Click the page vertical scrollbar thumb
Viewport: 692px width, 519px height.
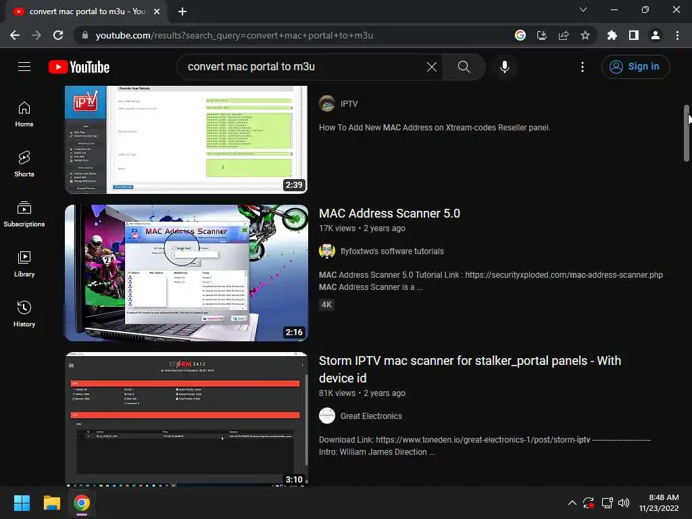click(x=687, y=133)
